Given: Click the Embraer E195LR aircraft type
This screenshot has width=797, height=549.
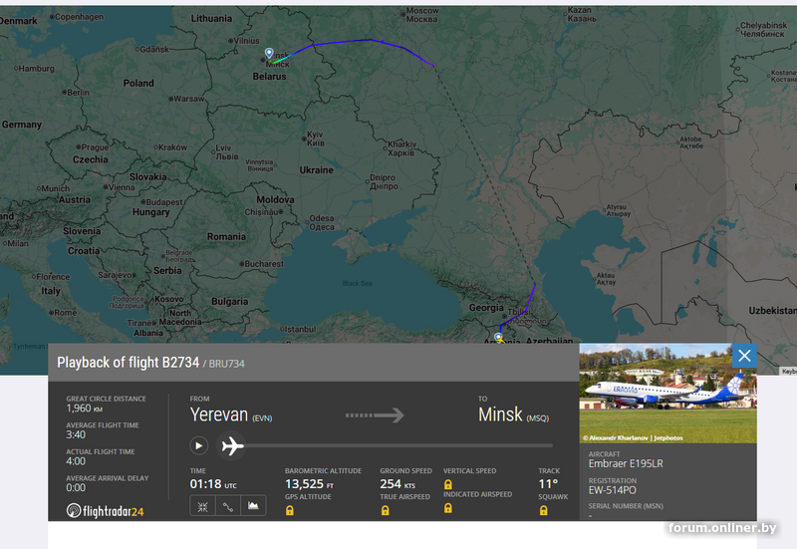Looking at the screenshot, I should tap(626, 463).
